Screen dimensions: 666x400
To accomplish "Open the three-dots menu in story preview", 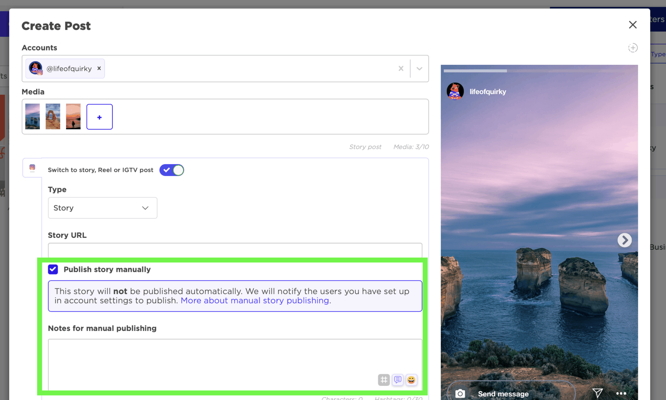I will pos(621,393).
